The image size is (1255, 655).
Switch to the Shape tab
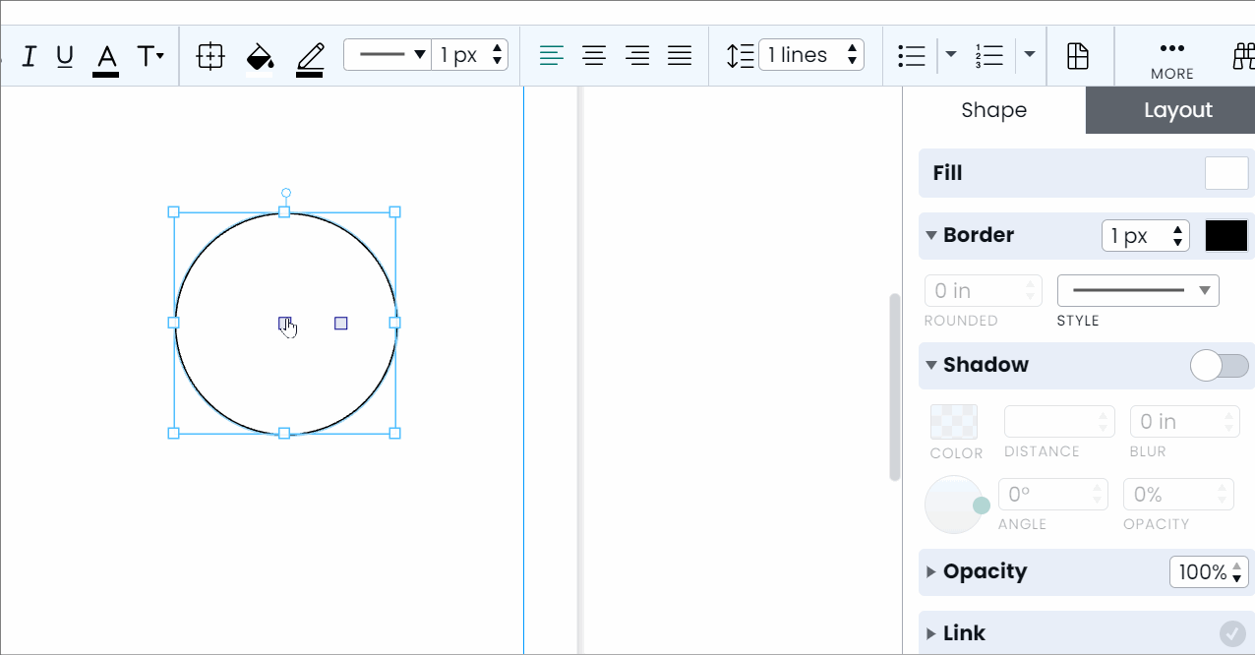tap(993, 110)
